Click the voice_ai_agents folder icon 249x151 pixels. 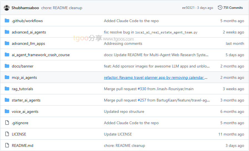click(7, 111)
